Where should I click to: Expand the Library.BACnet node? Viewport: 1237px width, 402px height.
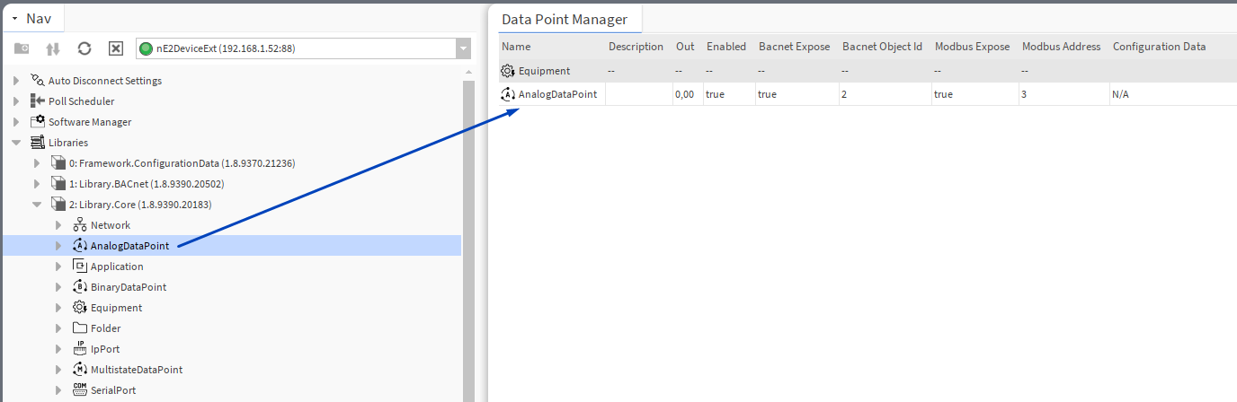pos(37,184)
